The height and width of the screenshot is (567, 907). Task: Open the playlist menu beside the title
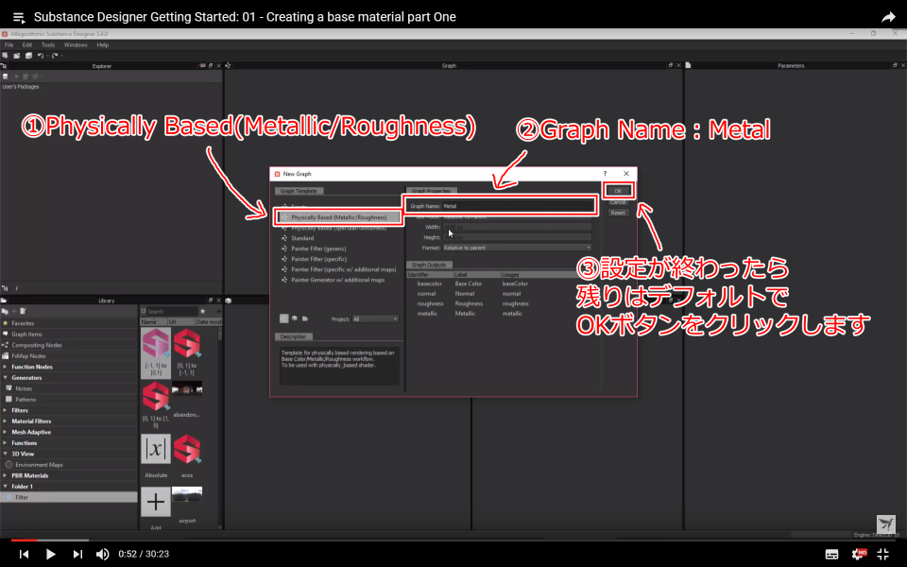19,17
